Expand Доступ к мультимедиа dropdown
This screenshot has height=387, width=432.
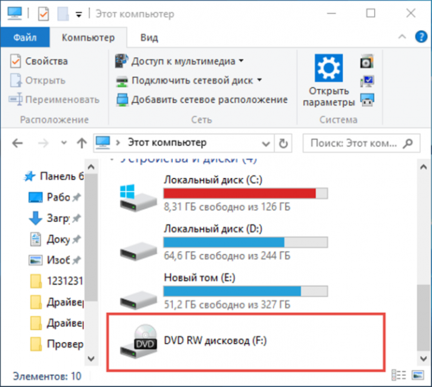click(x=241, y=61)
